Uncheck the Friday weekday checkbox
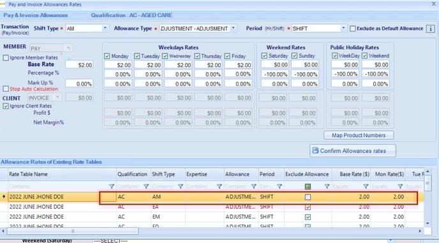 tap(227, 56)
